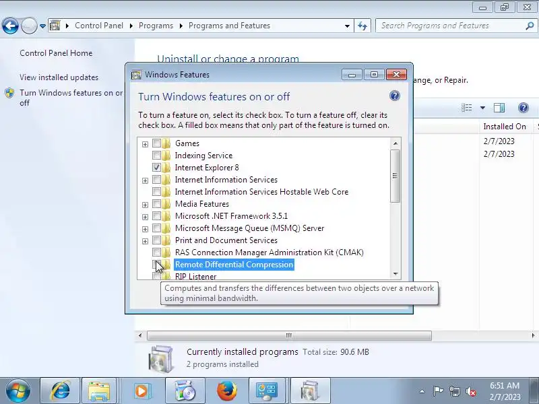The width and height of the screenshot is (539, 404).
Task: Enable Internet Information Services checkbox
Action: point(156,179)
